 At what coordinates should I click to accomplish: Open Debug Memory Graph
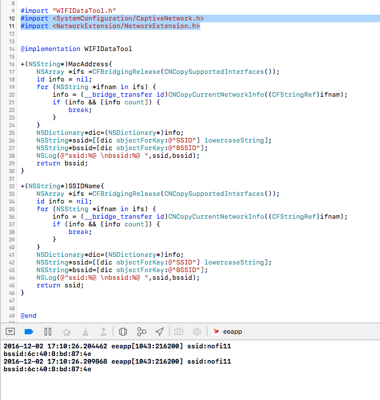pyautogui.click(x=142, y=331)
